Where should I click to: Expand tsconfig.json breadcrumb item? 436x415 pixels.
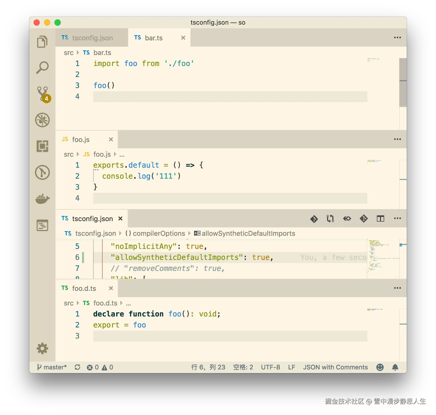[x=90, y=233]
